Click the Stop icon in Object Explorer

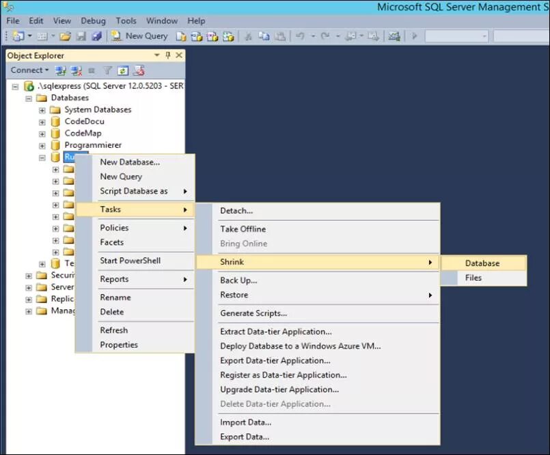point(92,70)
